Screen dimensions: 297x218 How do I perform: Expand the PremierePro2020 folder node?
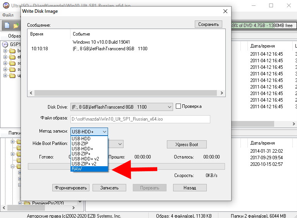coord(20,203)
